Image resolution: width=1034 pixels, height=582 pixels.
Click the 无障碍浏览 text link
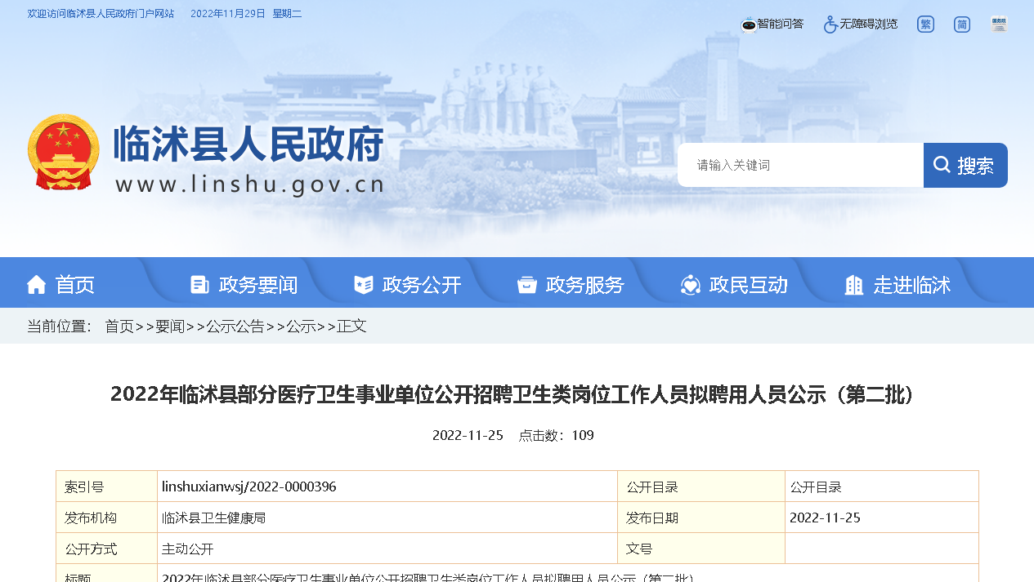869,24
